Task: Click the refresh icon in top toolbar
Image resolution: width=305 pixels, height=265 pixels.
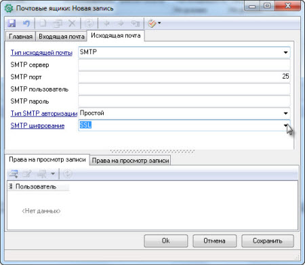Action: coord(89,23)
